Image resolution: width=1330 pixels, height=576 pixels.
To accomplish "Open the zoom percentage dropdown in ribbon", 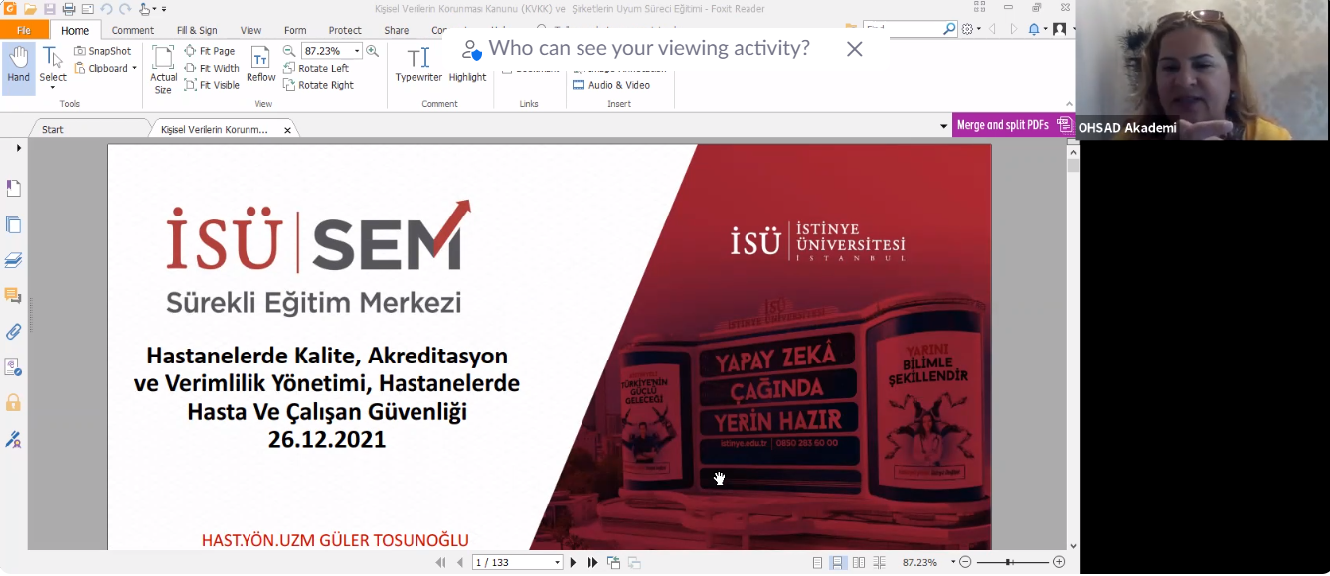I will (357, 51).
